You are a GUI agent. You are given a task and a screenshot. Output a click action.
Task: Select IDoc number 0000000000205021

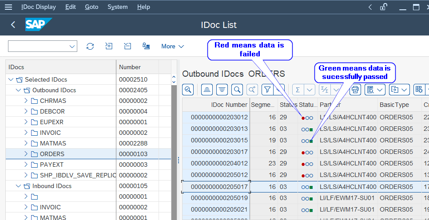219,209
